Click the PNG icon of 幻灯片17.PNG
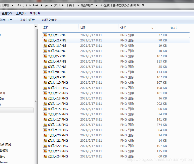Viewport: 194px width, 164px height. [45, 120]
